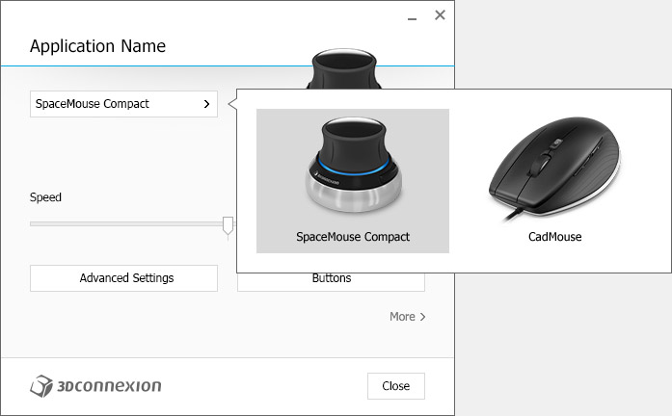
Task: Click the Application Name title
Action: (97, 46)
